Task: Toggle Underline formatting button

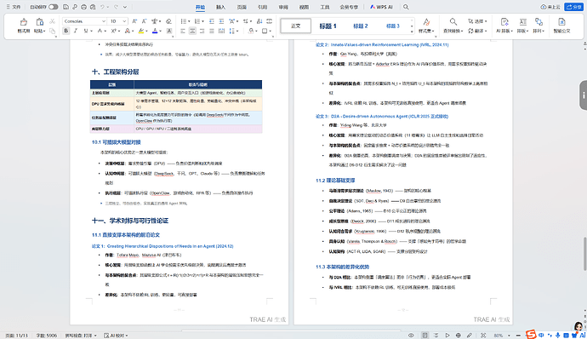Action: 86,32
